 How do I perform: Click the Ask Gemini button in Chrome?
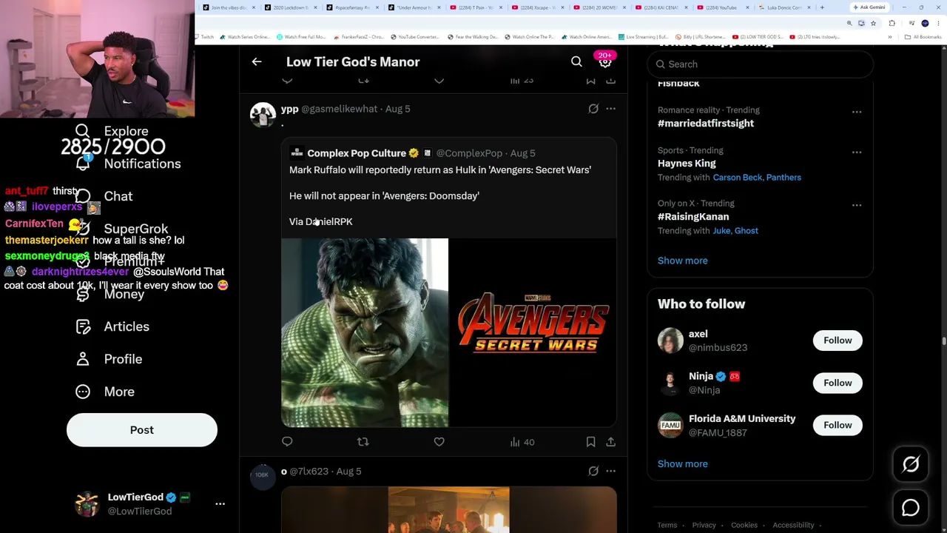[x=869, y=7]
